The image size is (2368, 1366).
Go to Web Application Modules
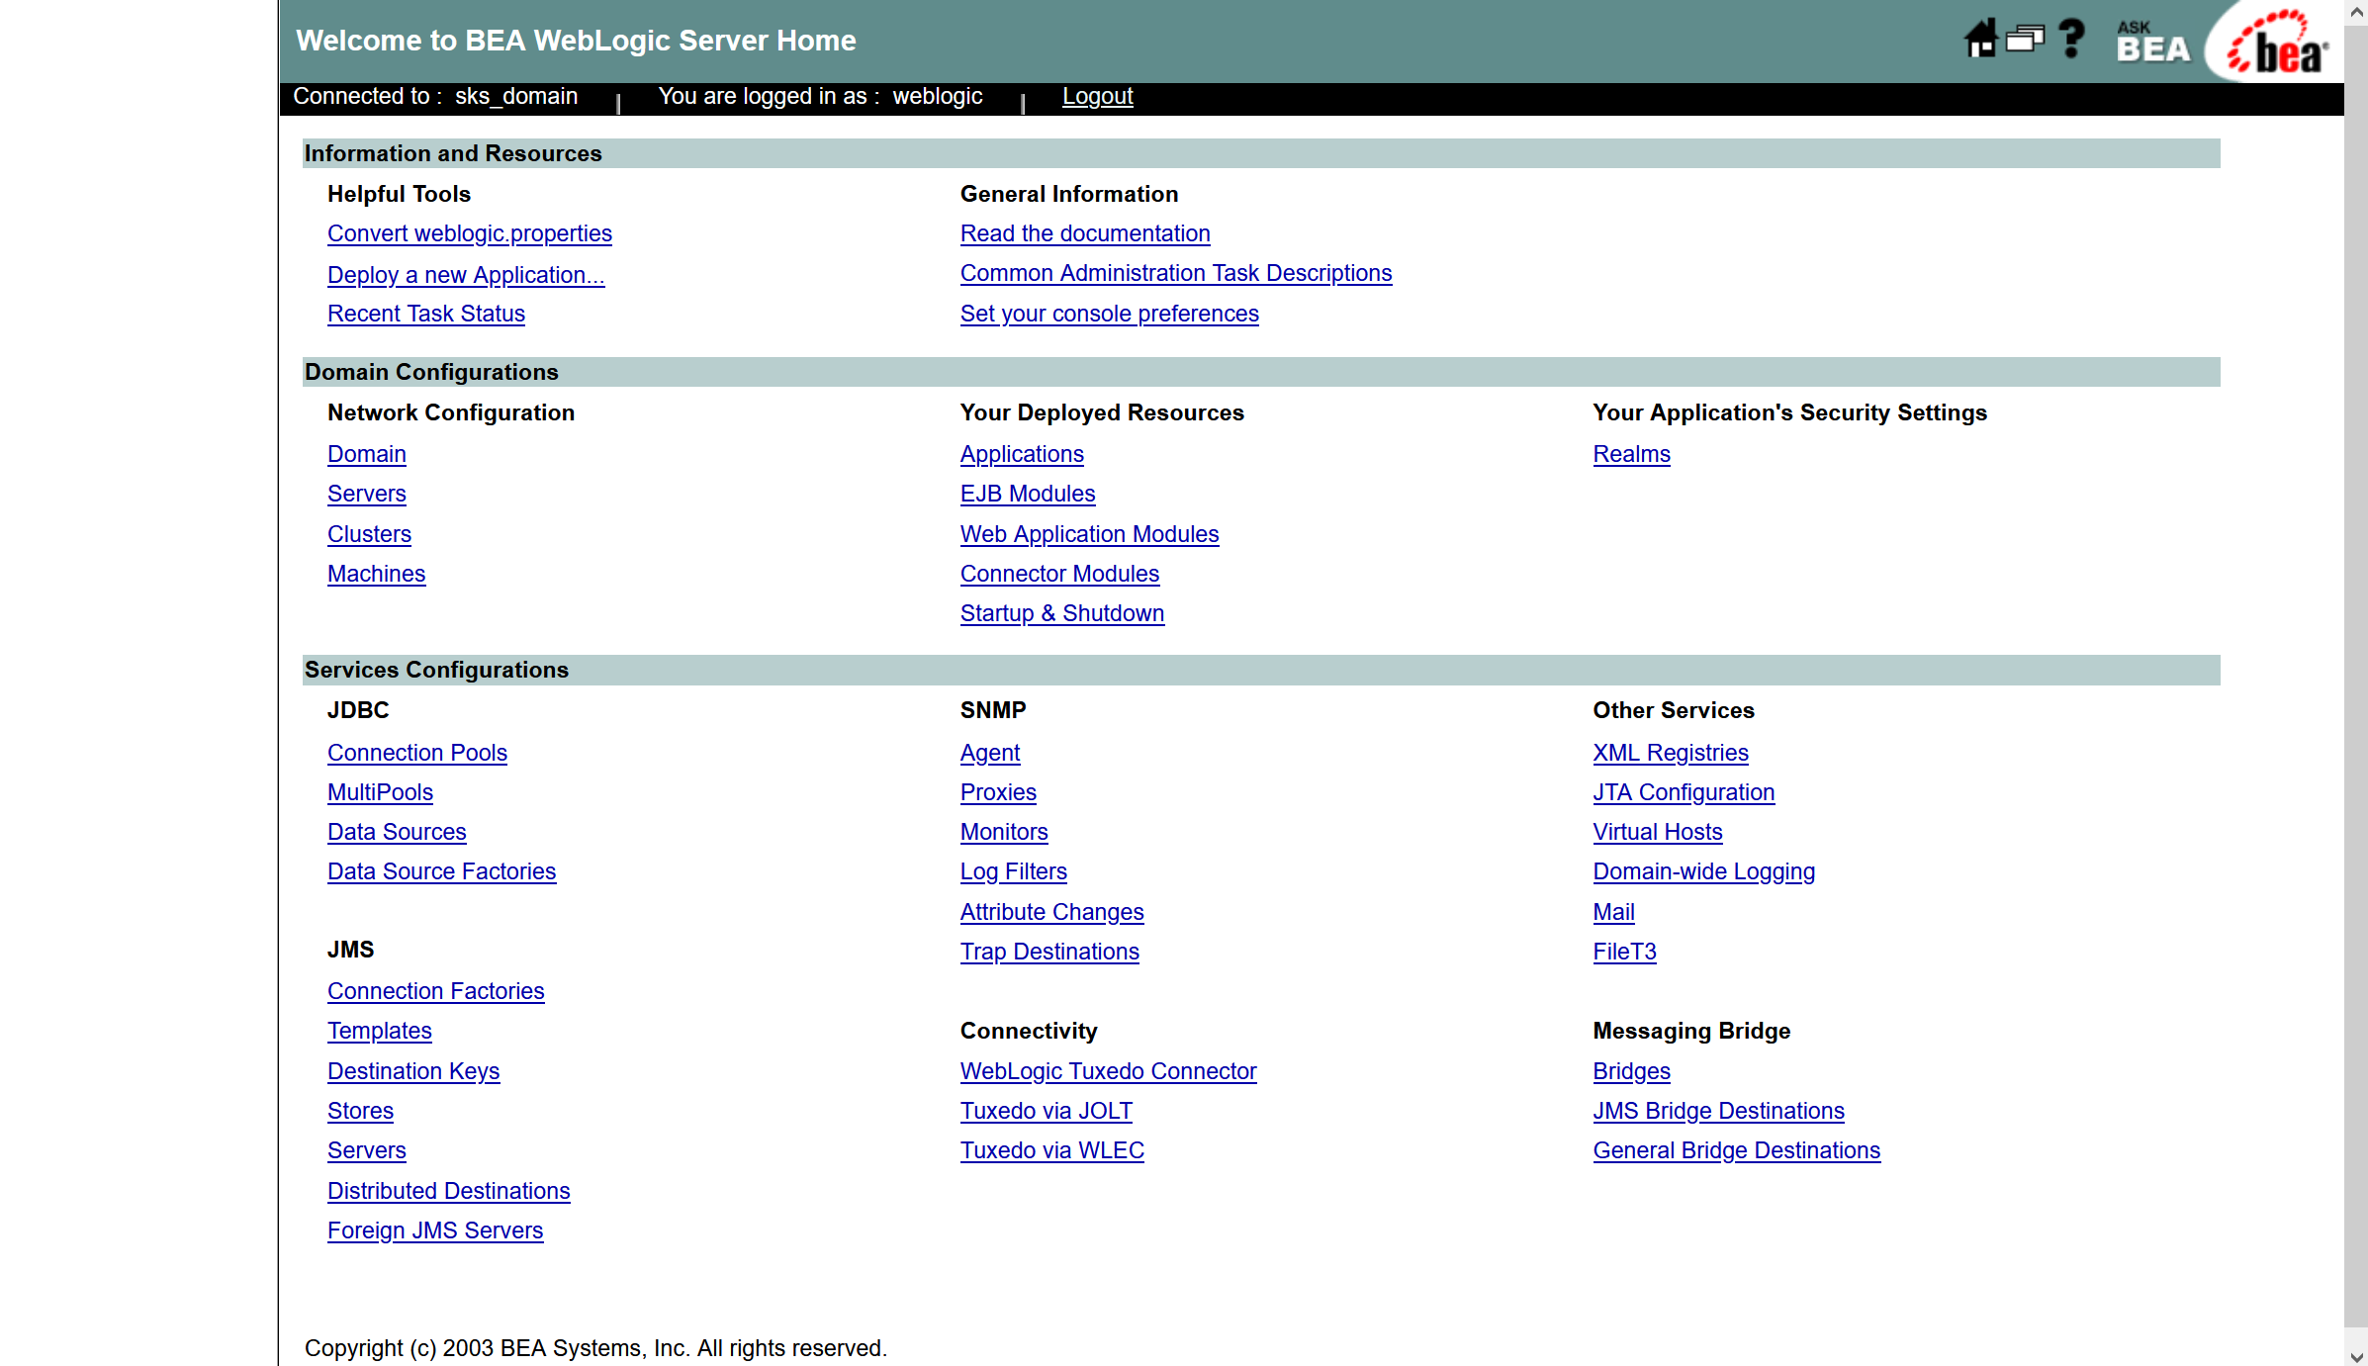(1089, 534)
